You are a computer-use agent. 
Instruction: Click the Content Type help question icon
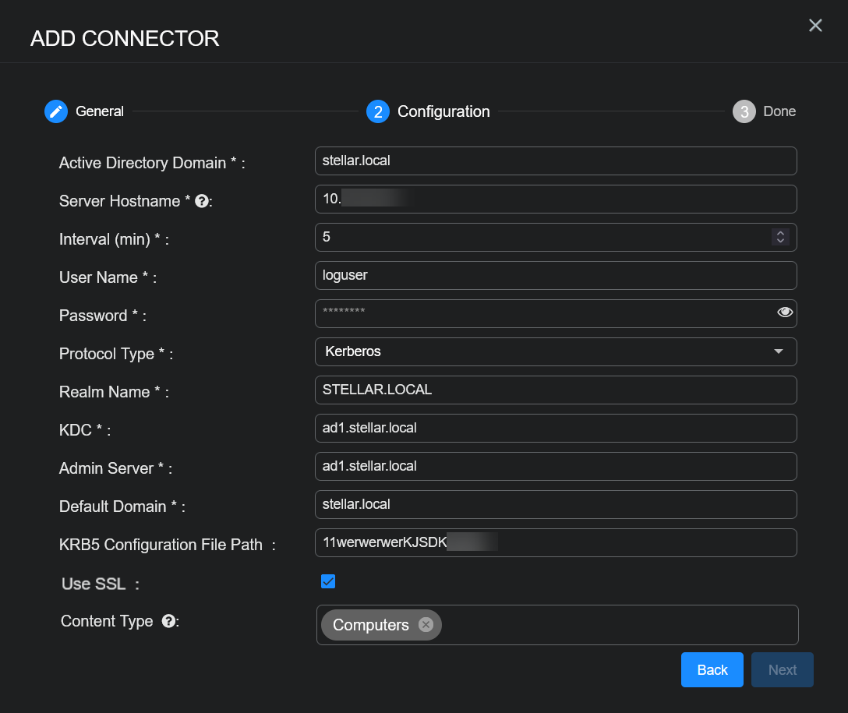pyautogui.click(x=168, y=621)
